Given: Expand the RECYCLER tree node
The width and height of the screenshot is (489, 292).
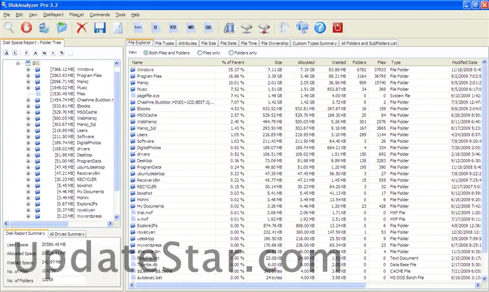Looking at the screenshot, I should (x=28, y=179).
